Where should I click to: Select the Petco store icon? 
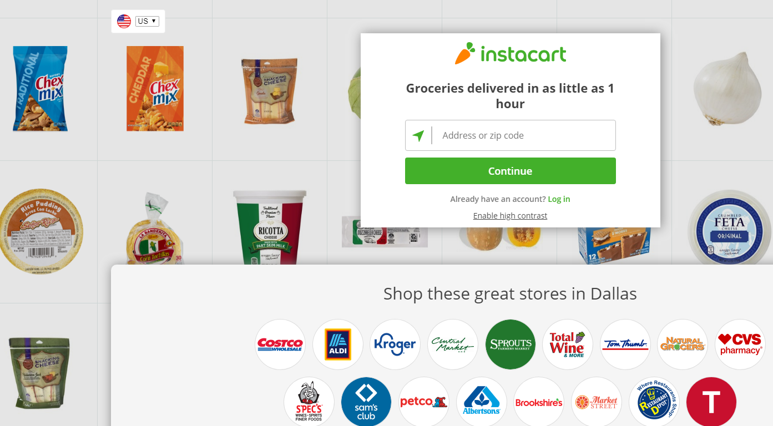424,402
